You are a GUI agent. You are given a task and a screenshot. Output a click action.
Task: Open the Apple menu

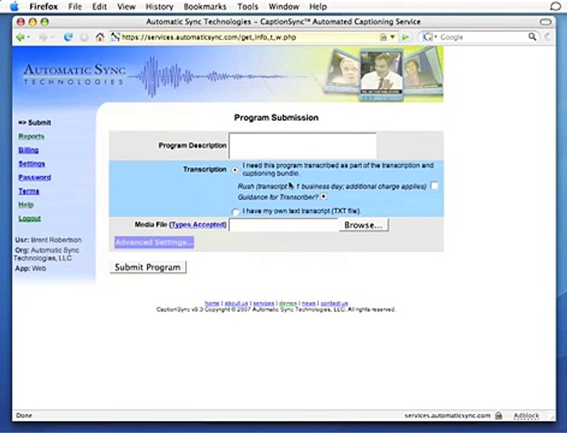pos(14,6)
